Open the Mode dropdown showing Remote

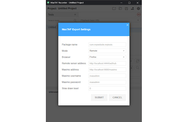point(107,51)
